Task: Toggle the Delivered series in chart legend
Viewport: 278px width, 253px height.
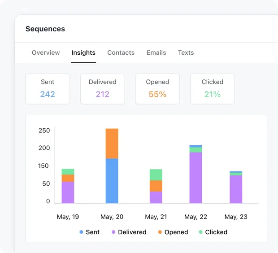Action: pos(129,232)
